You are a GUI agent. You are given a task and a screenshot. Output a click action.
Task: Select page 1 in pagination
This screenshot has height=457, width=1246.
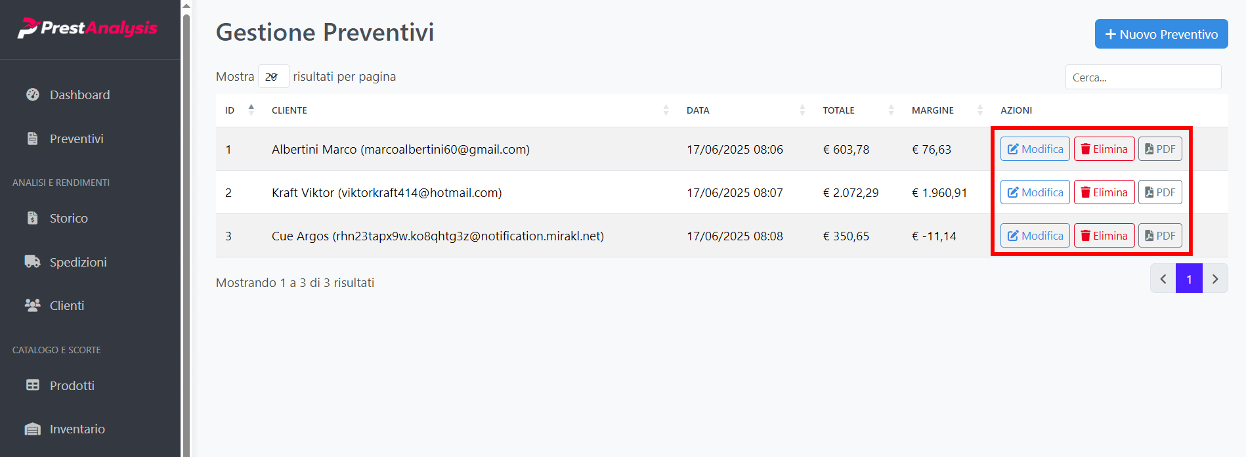pyautogui.click(x=1189, y=278)
